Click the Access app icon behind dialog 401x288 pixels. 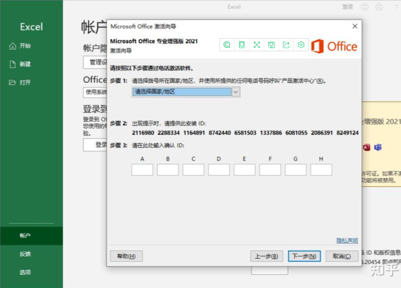[366, 147]
